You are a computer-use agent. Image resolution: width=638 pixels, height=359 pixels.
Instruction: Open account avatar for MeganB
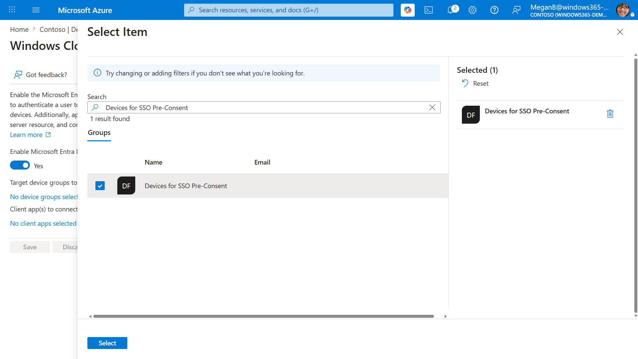click(x=623, y=10)
